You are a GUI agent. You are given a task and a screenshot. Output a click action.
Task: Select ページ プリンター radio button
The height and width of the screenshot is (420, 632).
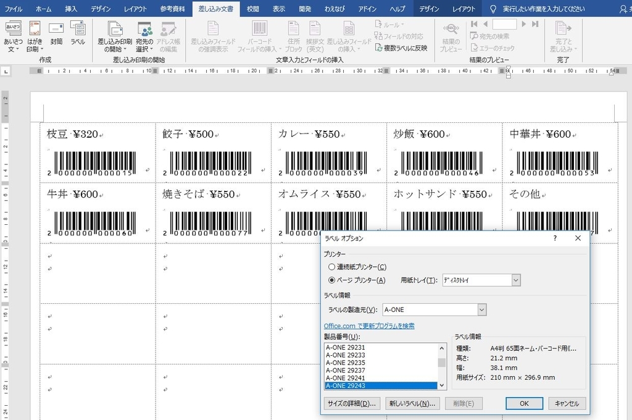point(331,280)
